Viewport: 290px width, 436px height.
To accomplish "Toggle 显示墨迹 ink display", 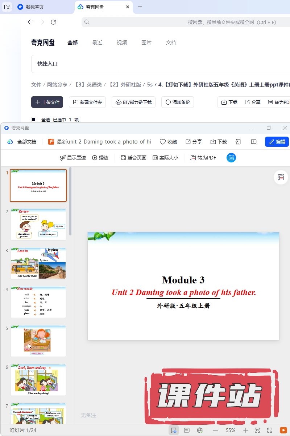I will (x=73, y=158).
